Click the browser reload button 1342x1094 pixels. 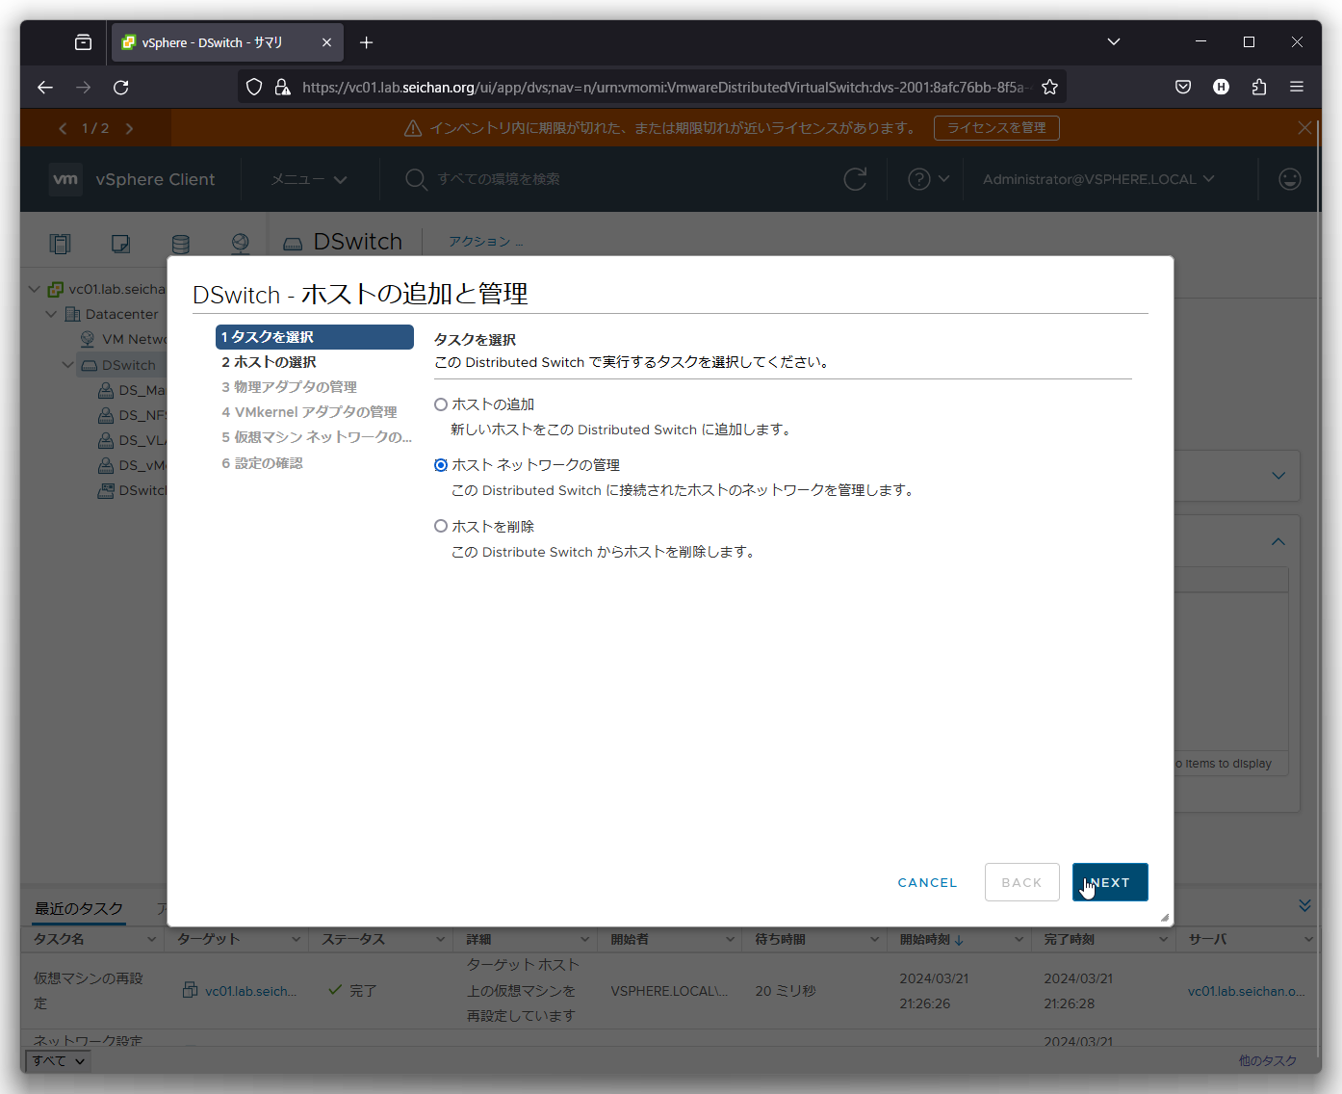121,88
